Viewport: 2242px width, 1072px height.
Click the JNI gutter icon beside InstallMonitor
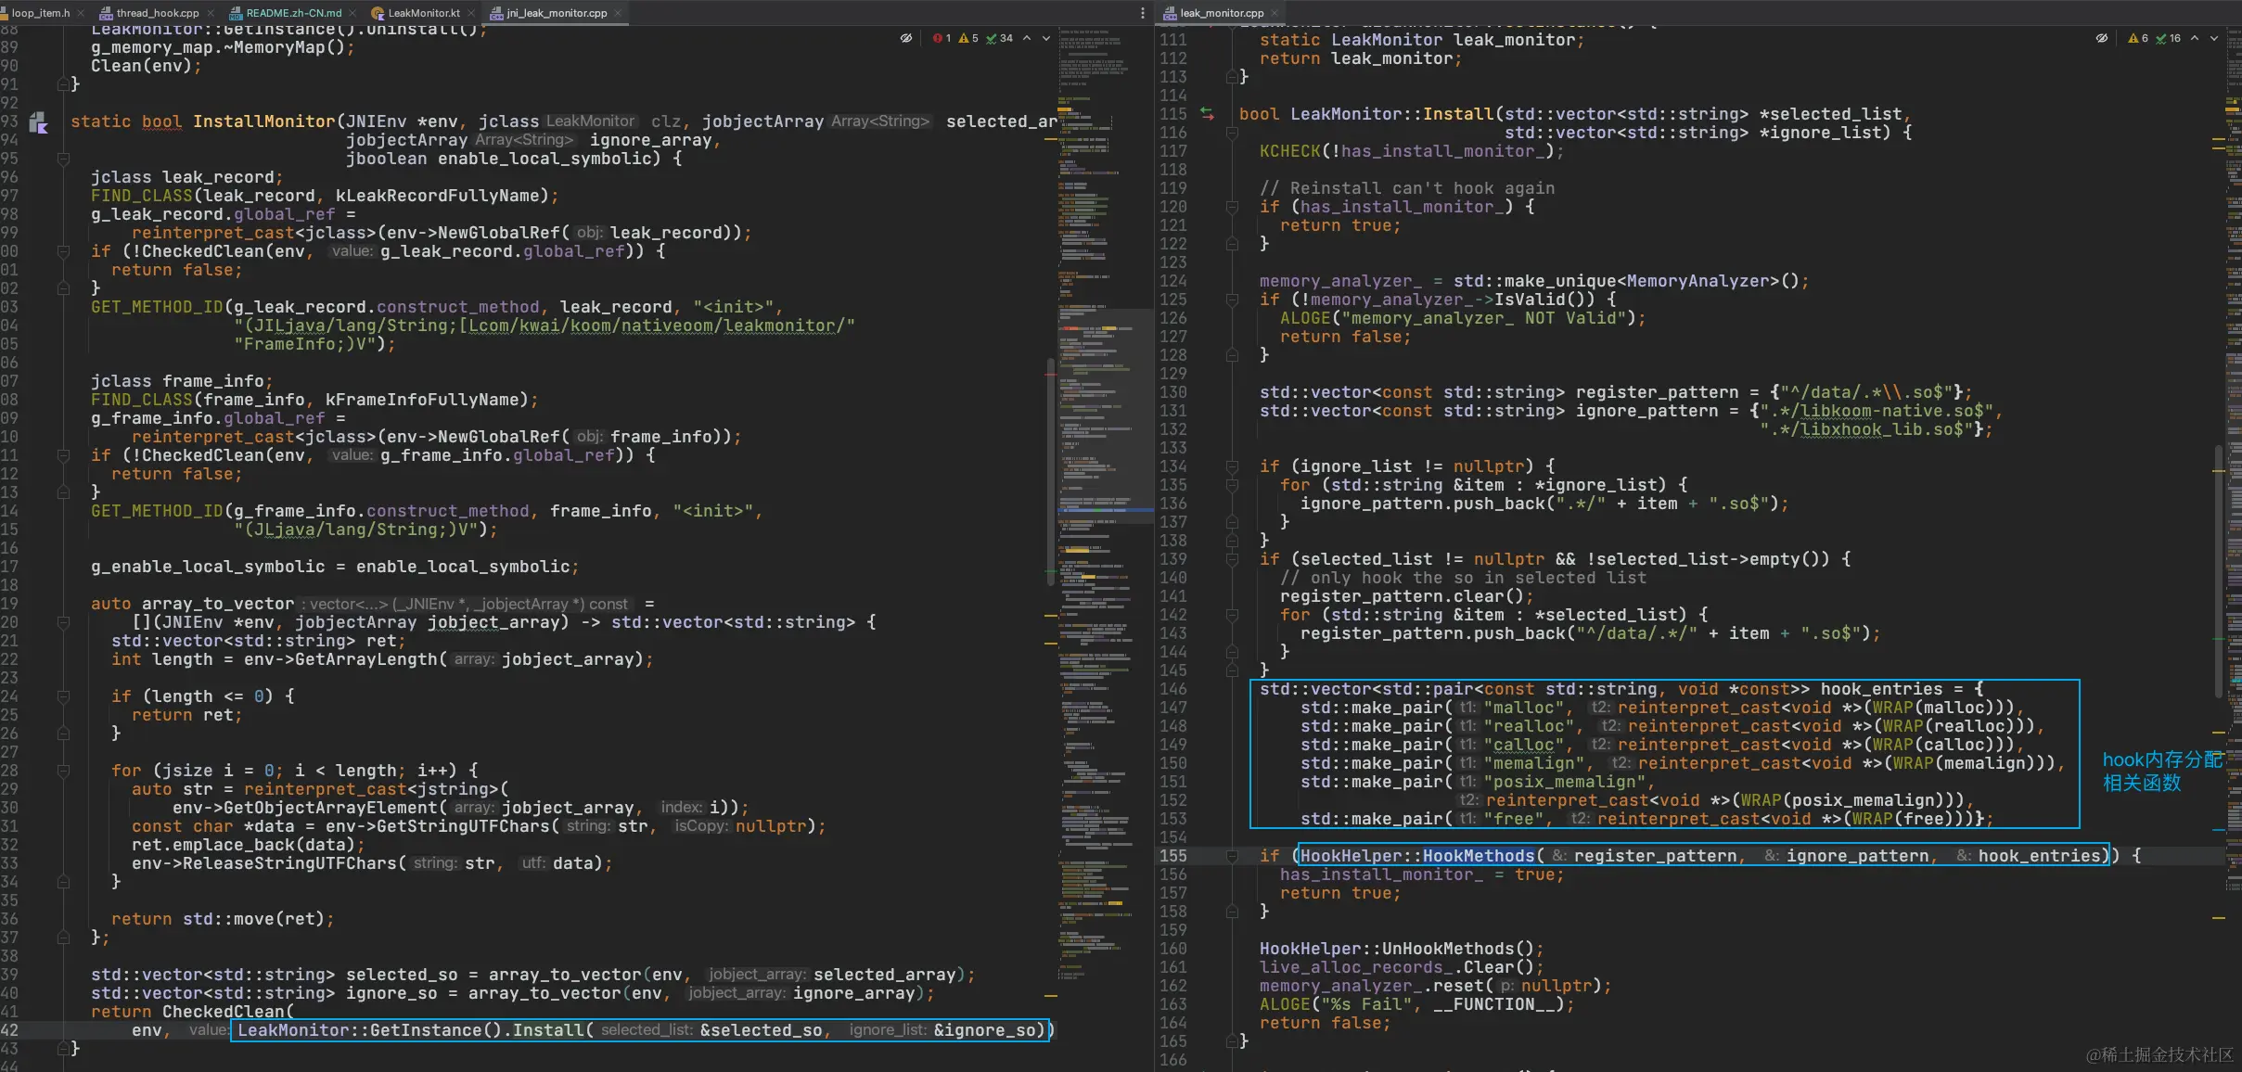tap(38, 122)
